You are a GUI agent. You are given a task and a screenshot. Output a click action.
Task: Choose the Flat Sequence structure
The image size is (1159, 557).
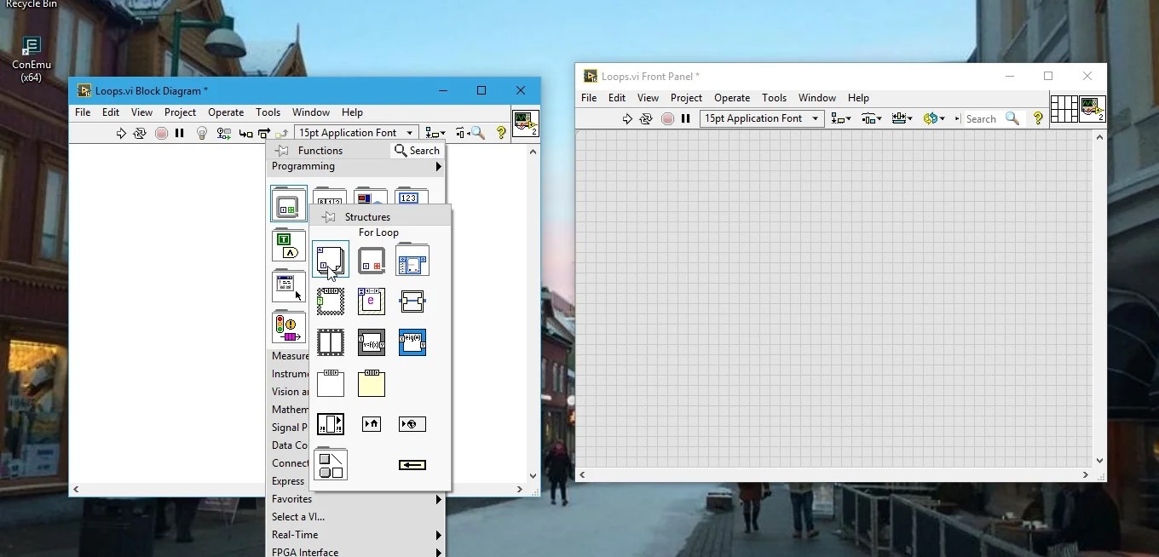330,342
